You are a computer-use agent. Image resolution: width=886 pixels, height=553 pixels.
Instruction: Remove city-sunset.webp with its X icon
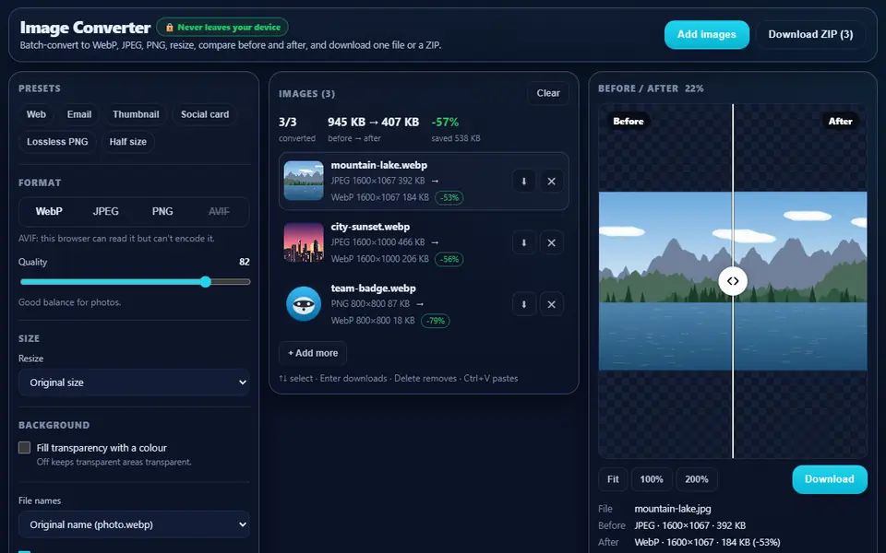[x=552, y=242]
